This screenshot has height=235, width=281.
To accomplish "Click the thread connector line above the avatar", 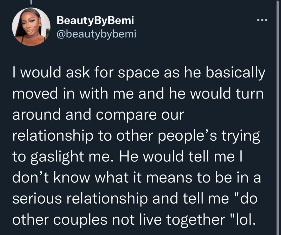I will [x=31, y=2].
